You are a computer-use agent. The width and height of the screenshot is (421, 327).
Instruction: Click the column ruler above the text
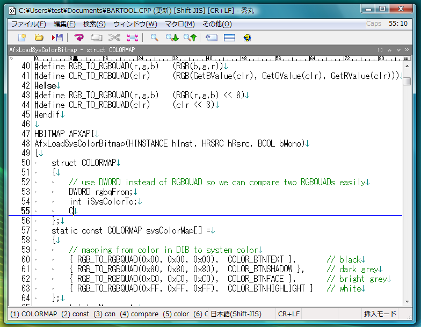click(x=215, y=58)
